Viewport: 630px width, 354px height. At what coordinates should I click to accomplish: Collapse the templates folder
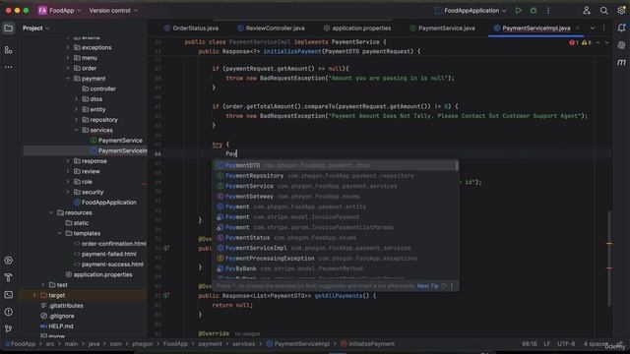[x=60, y=233]
